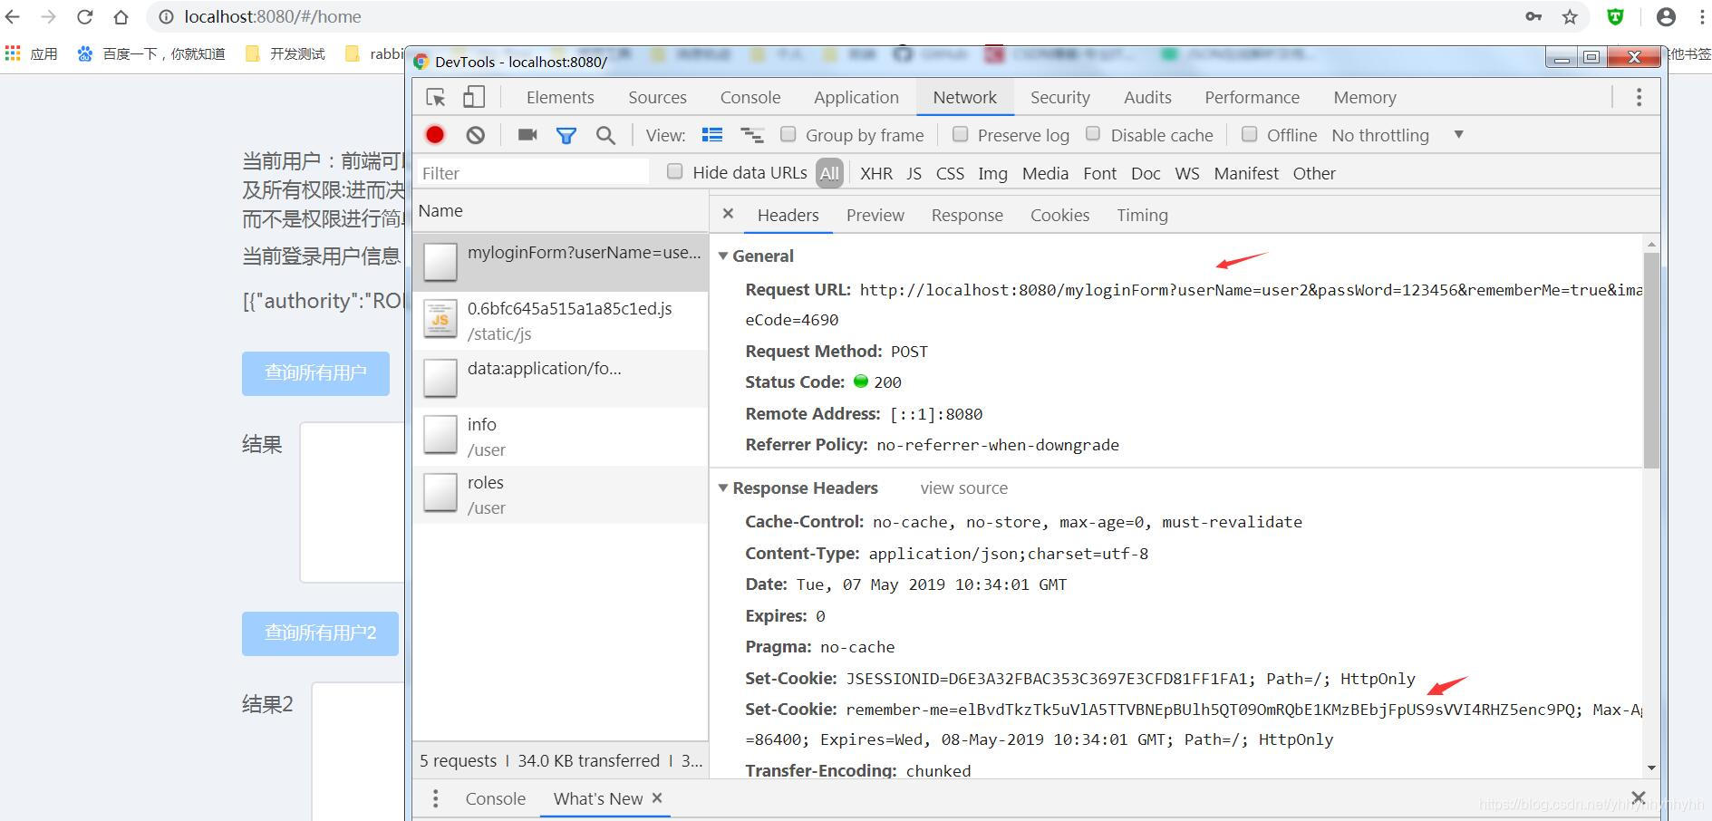Select the myloginForm request row
This screenshot has width=1712, height=821.
tap(560, 262)
